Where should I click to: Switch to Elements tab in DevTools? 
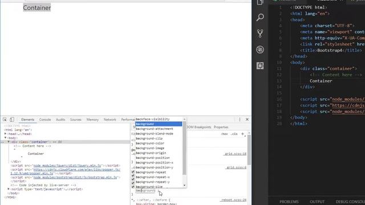tap(28, 120)
